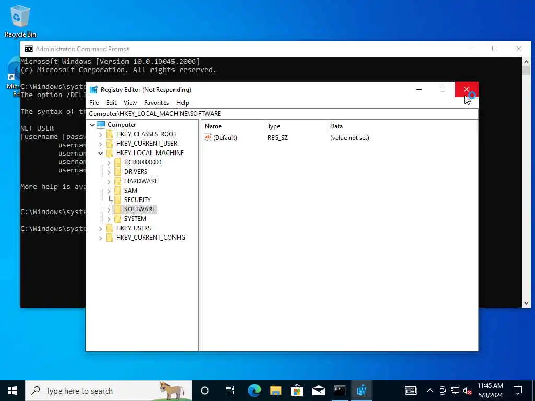Screen dimensions: 535x401
Task: Collapse the Computer root node
Action: pos(92,125)
